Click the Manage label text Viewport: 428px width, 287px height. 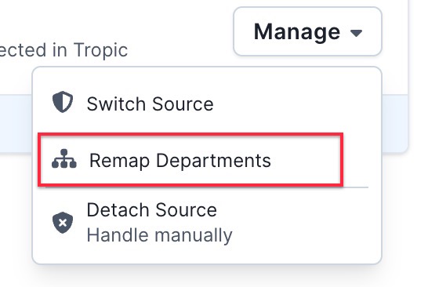[x=297, y=31]
